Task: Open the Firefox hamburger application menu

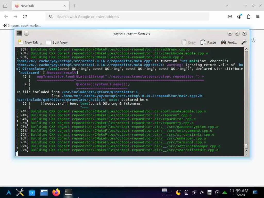Action: coord(258,16)
